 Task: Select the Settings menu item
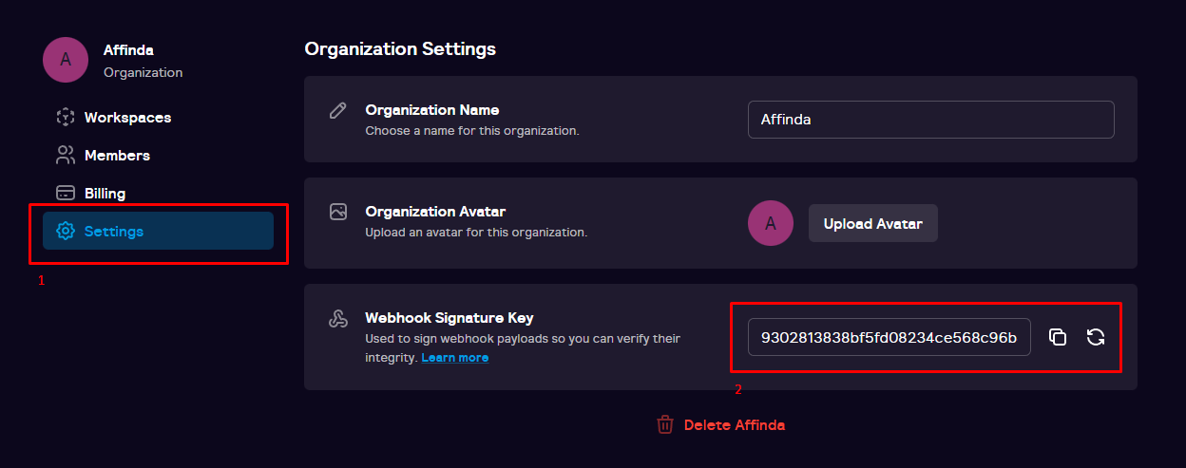point(158,231)
